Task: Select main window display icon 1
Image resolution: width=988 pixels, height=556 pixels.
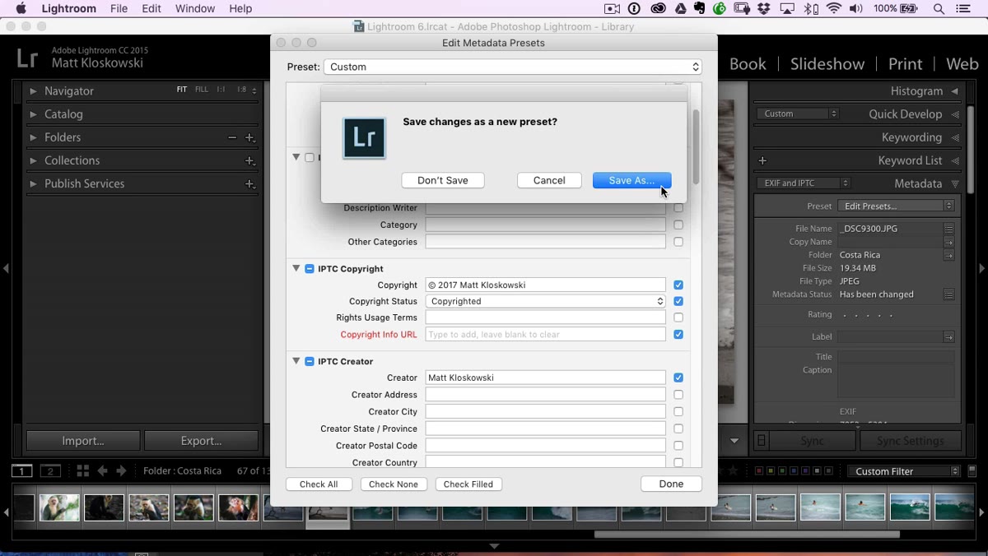Action: [21, 471]
